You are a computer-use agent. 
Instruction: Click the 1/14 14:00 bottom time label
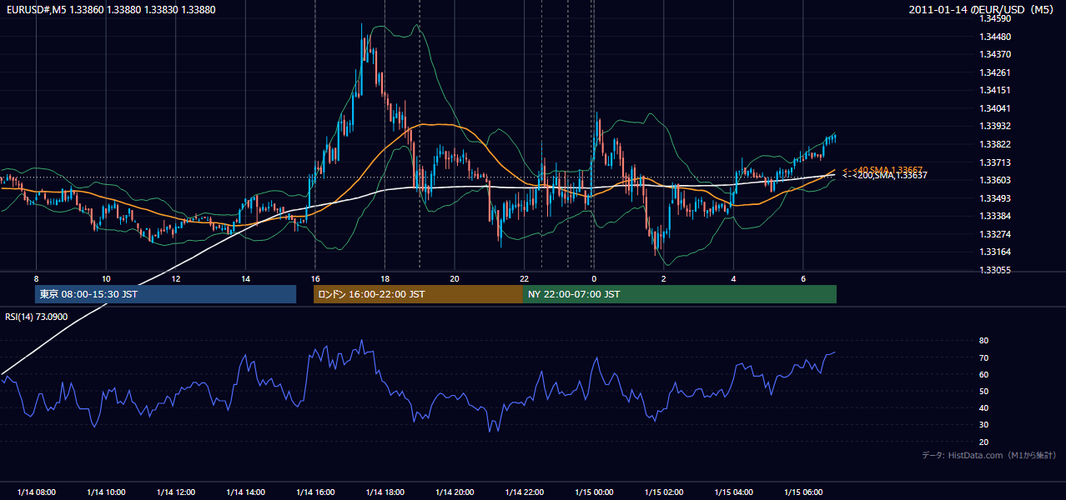(x=245, y=492)
